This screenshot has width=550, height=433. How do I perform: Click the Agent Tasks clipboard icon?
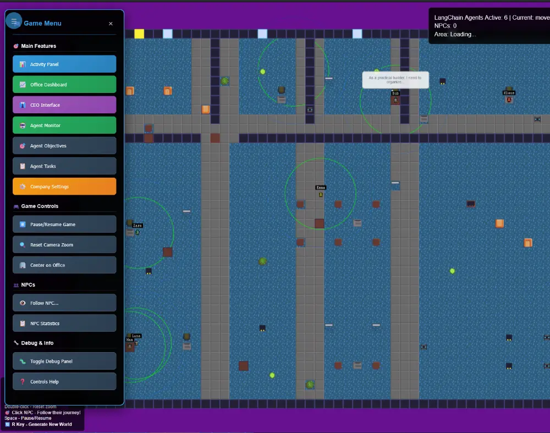point(23,166)
